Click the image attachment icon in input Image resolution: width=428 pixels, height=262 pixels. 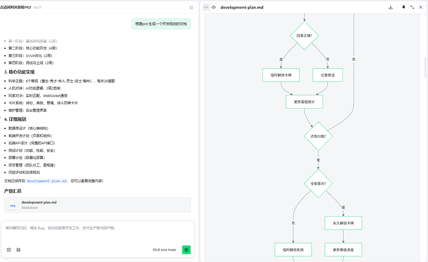[x=19, y=250]
